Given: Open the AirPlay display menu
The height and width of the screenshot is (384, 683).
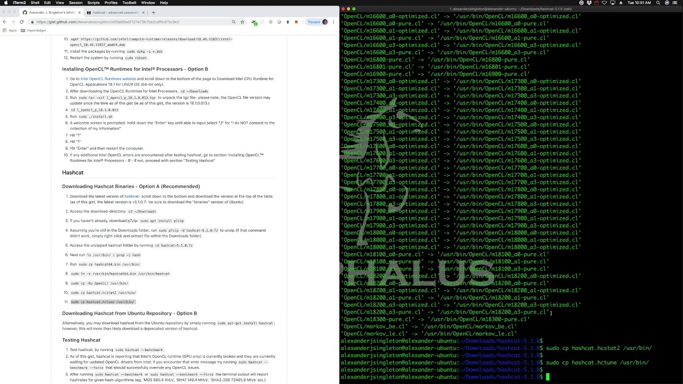Looking at the screenshot, I should coord(613,3).
